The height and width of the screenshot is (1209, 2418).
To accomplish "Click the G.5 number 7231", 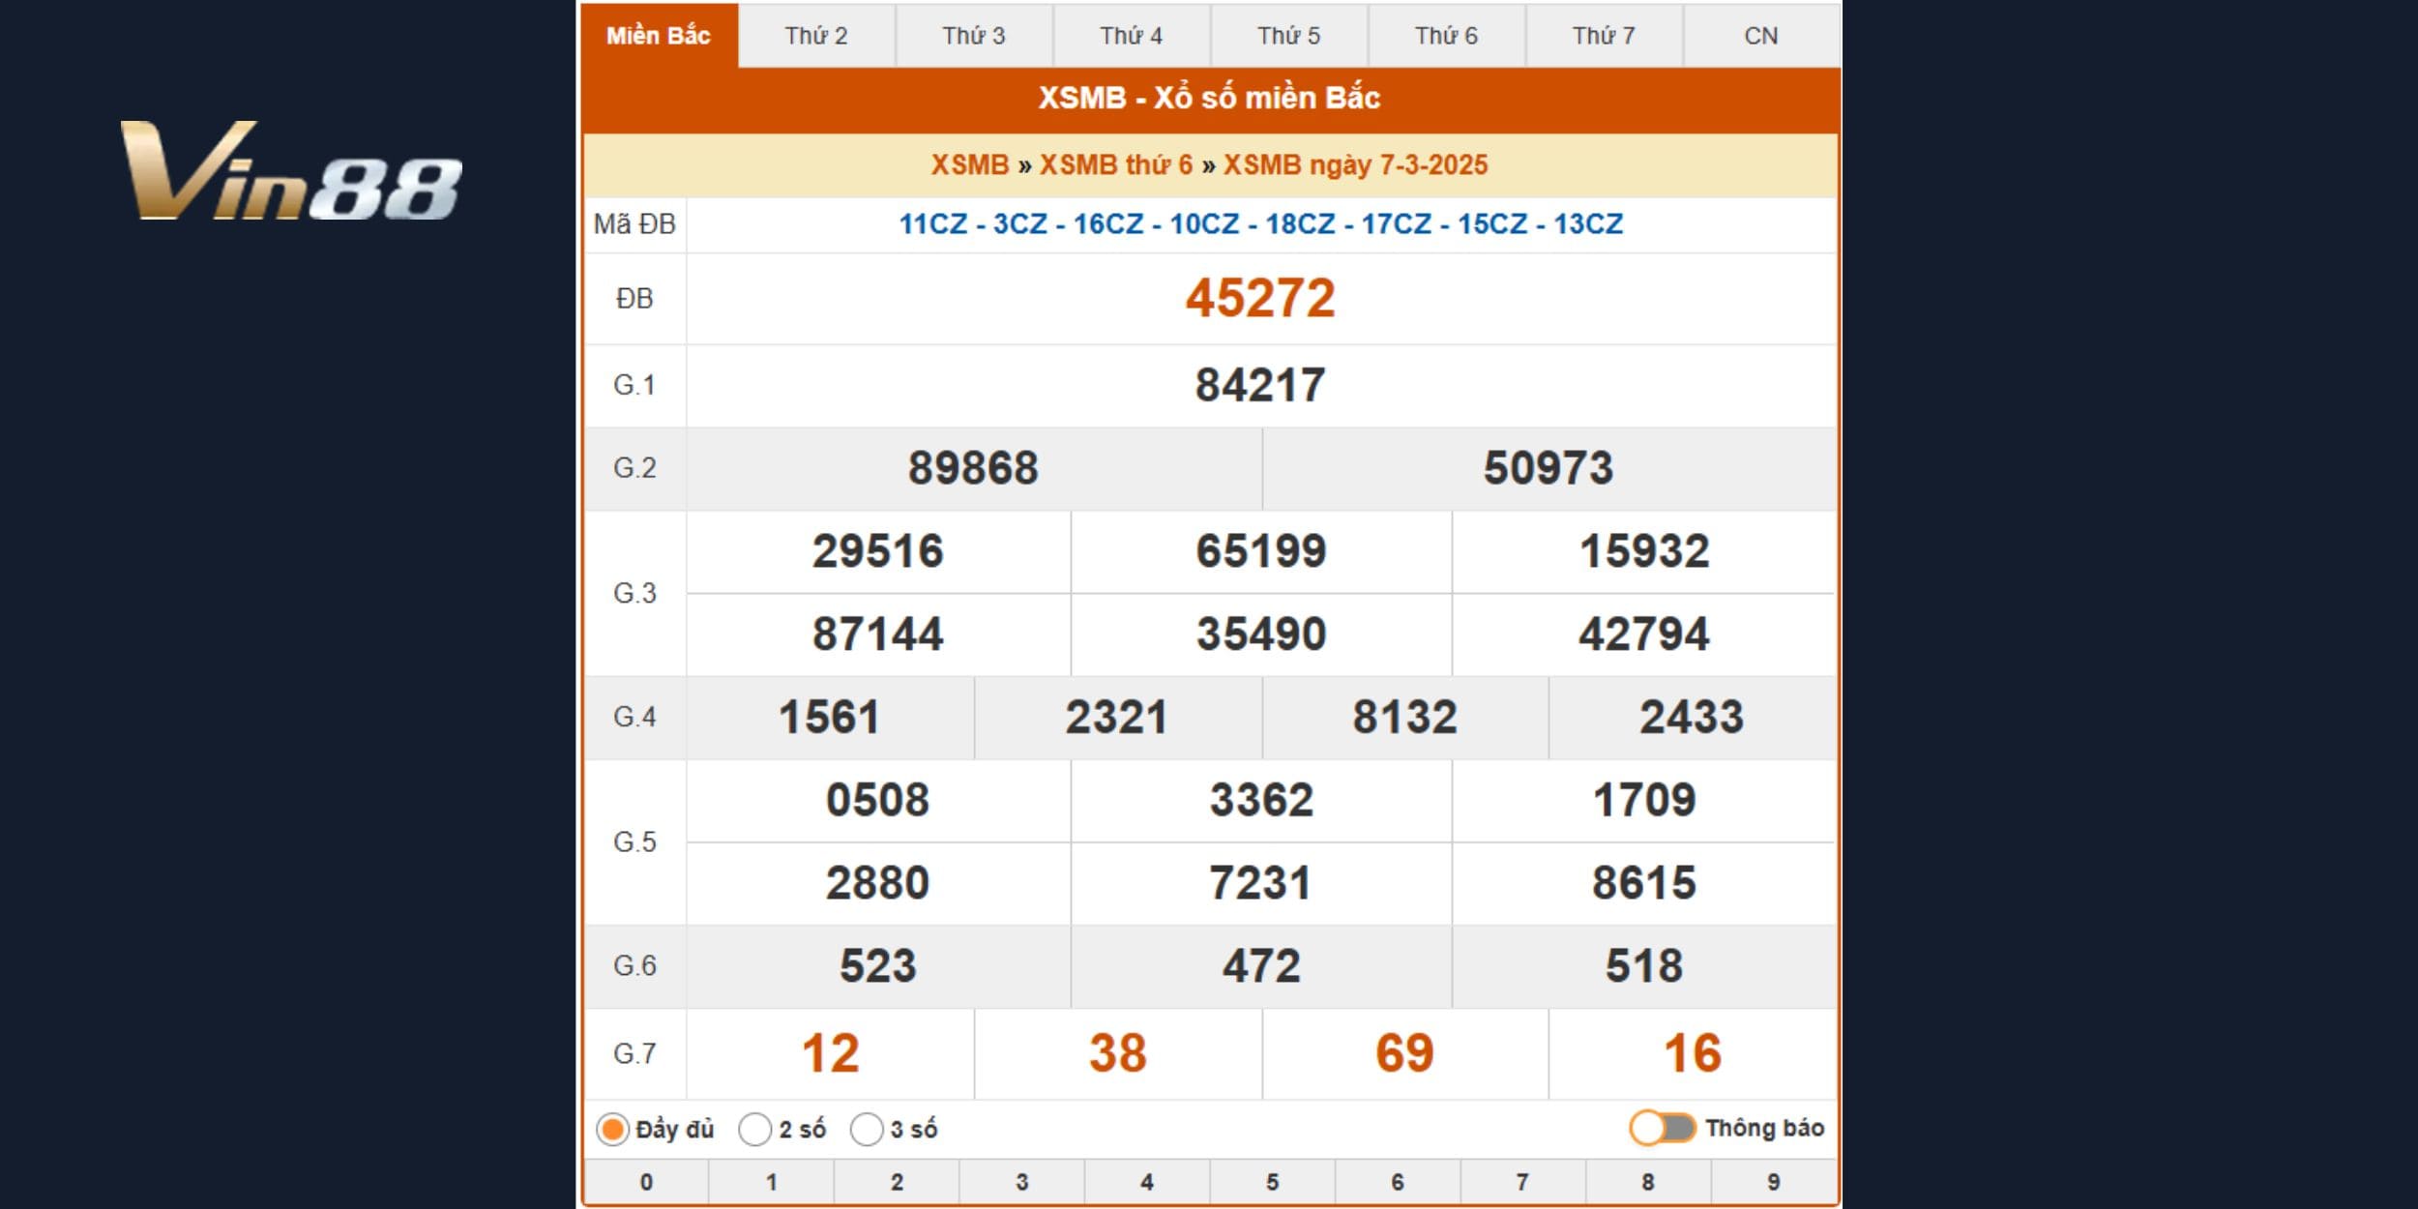I will coord(1261,883).
